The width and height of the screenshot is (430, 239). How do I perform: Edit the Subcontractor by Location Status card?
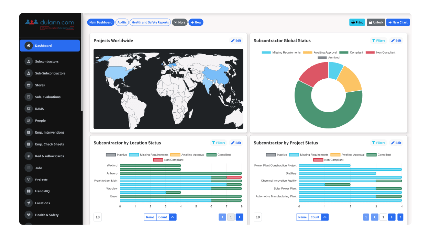pos(236,143)
